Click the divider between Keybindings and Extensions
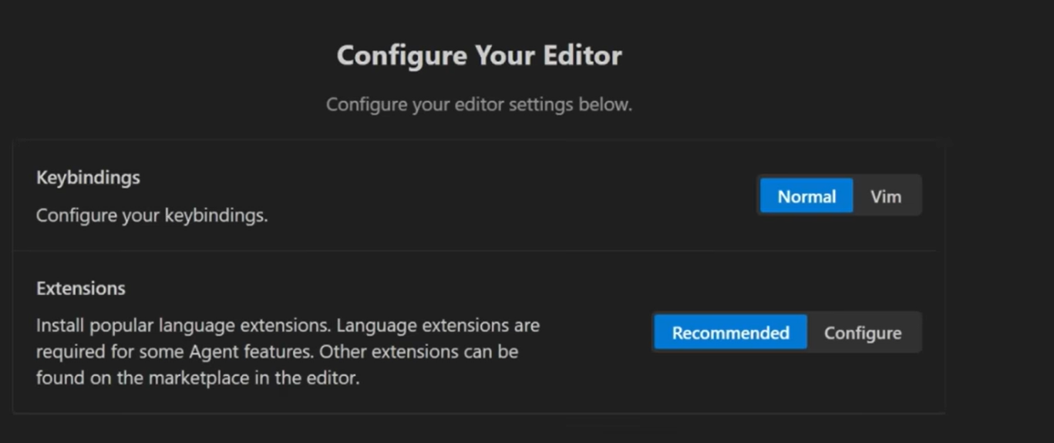 click(474, 250)
